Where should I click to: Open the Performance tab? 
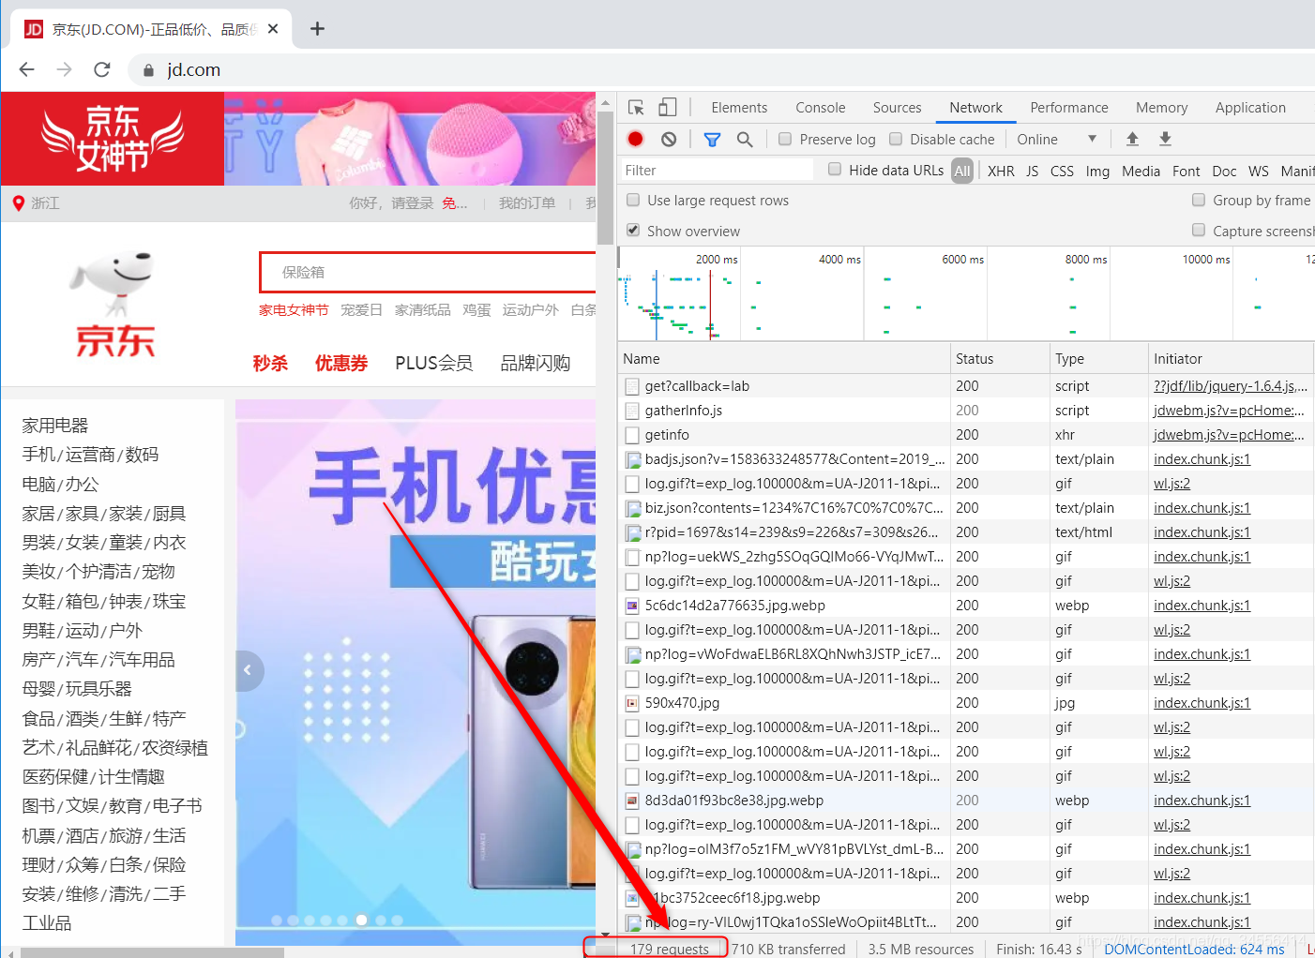tap(1069, 108)
